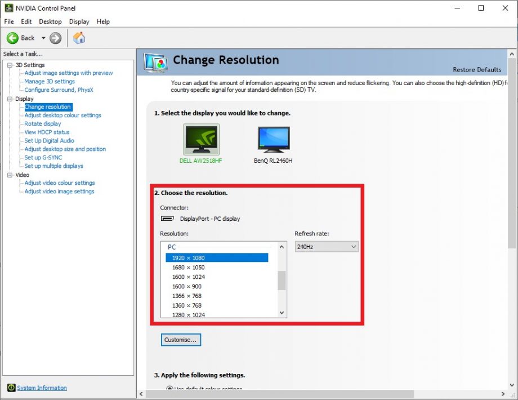Click the PC group header in list
This screenshot has height=400, width=518.
point(172,247)
